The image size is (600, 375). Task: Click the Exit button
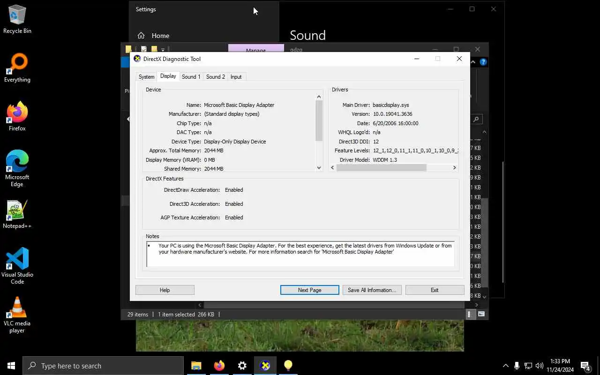click(x=435, y=290)
